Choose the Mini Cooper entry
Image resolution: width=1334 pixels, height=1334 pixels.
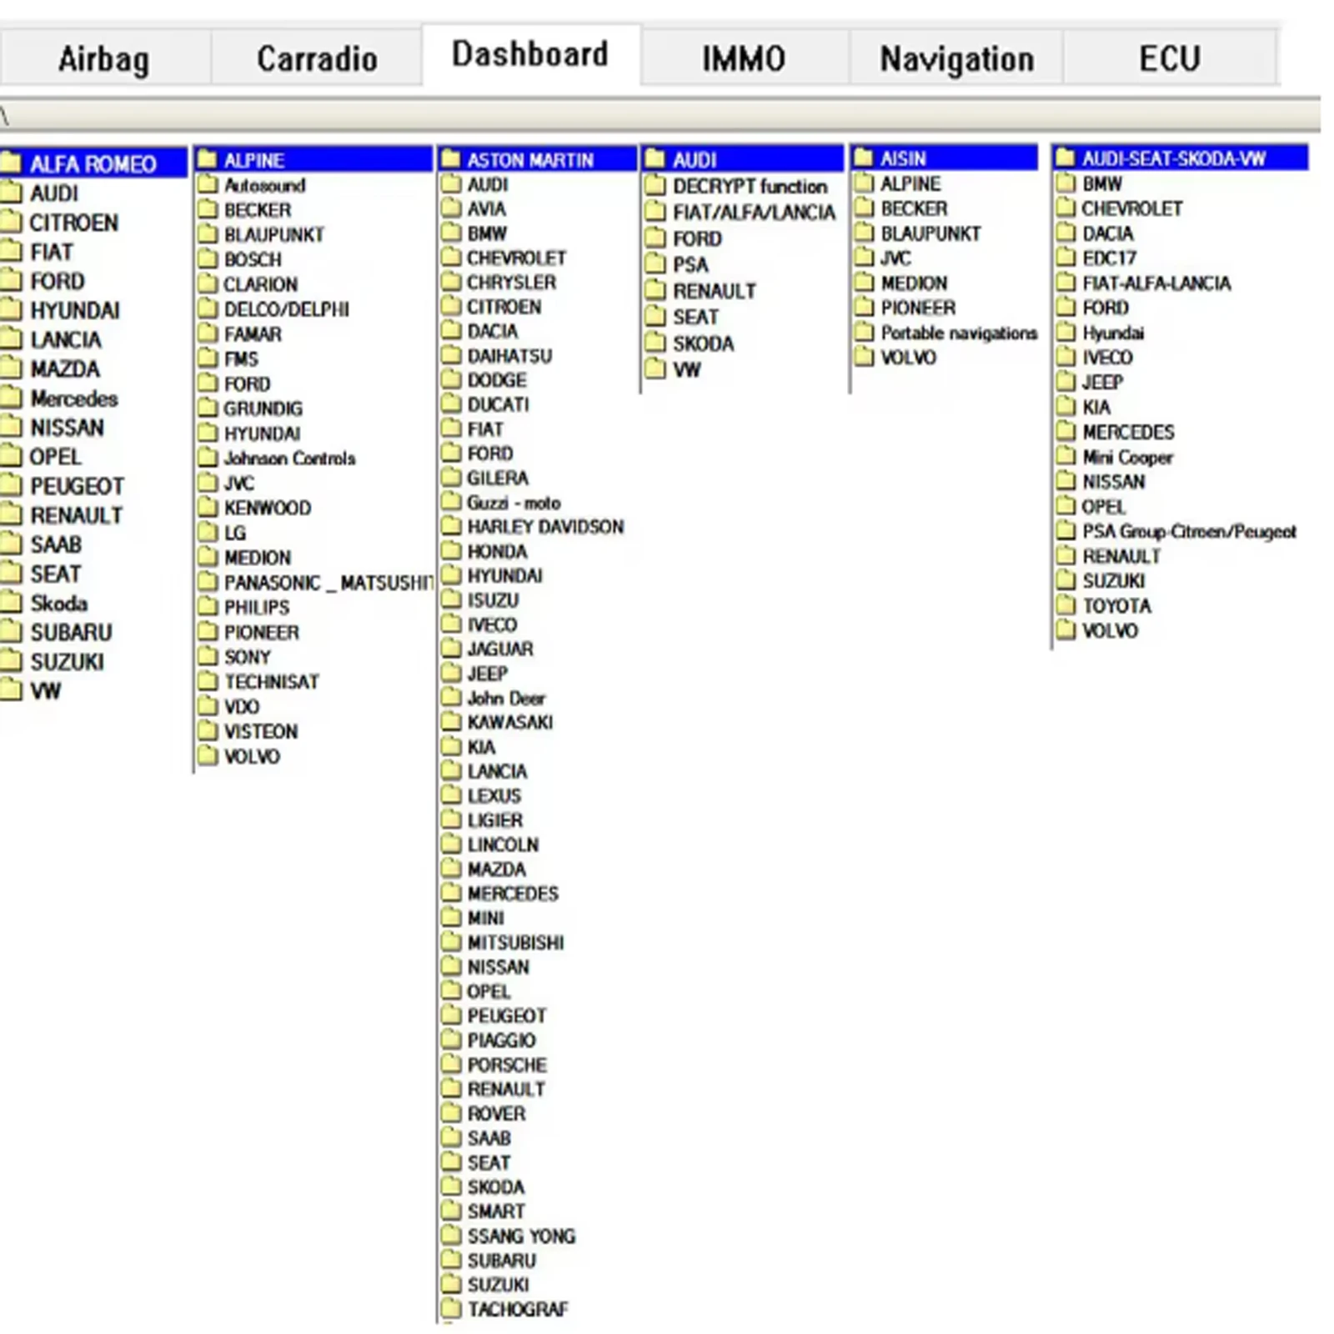point(1127,457)
